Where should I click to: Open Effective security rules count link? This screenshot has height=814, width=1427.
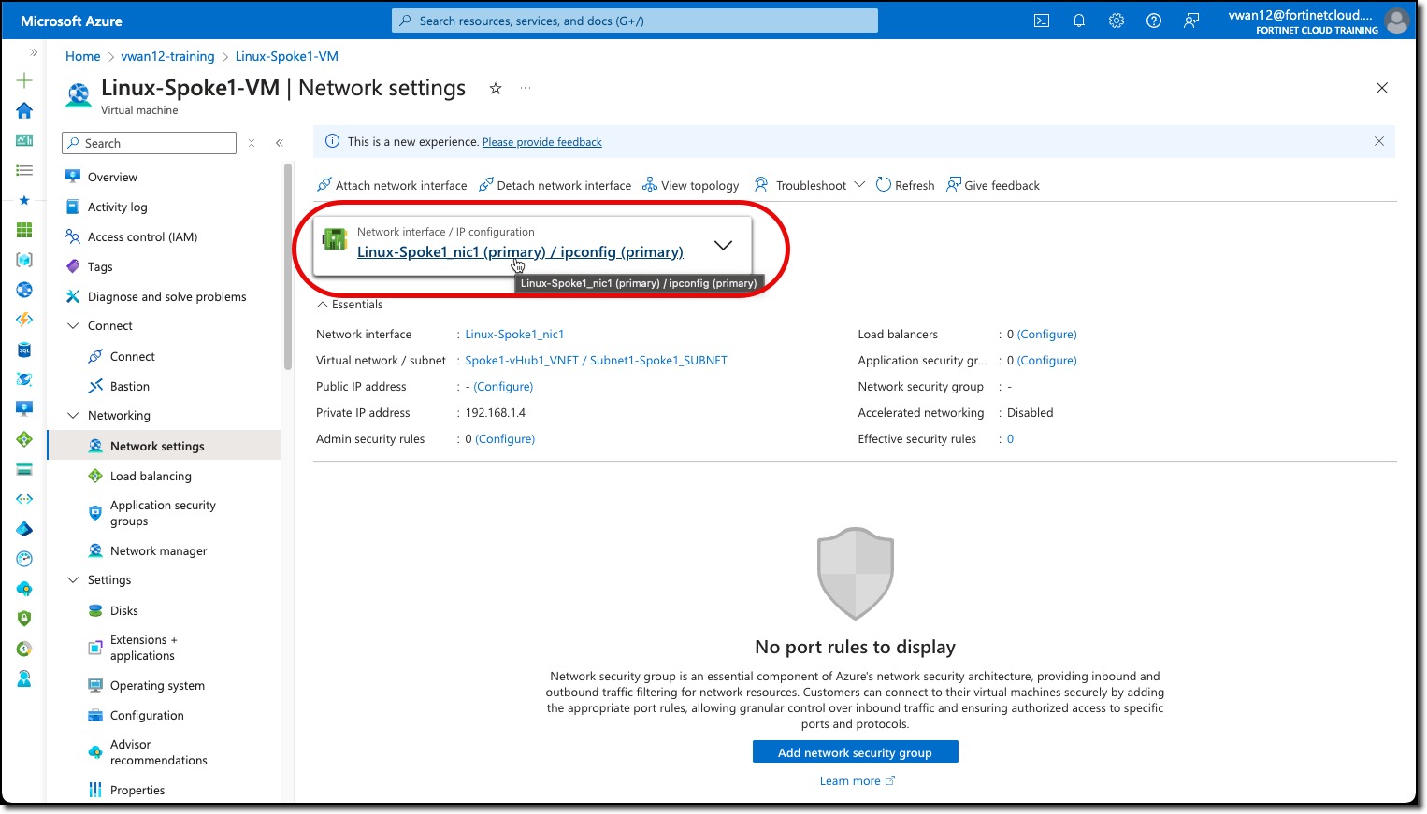[1010, 438]
